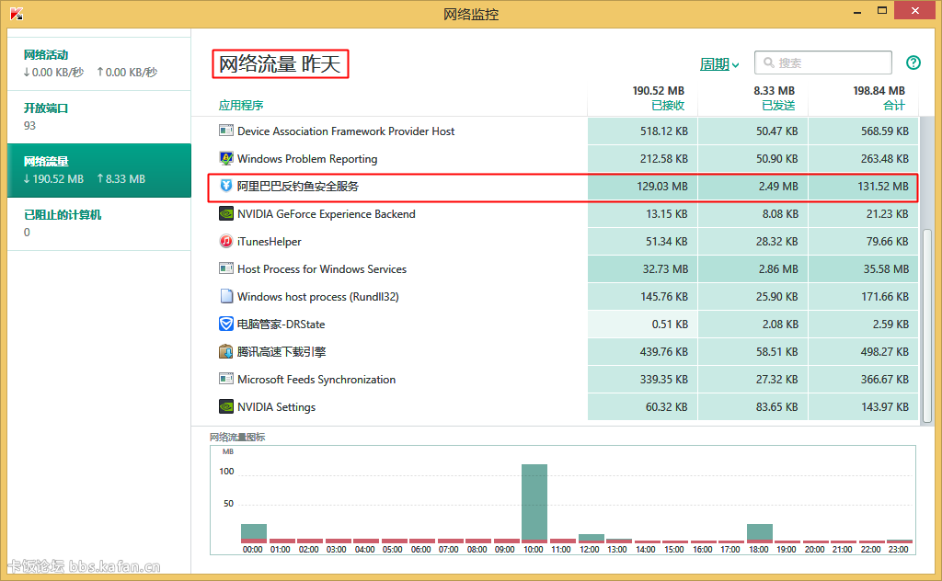Focus the 搜索 search field
Screen dimensions: 942x581
823,63
